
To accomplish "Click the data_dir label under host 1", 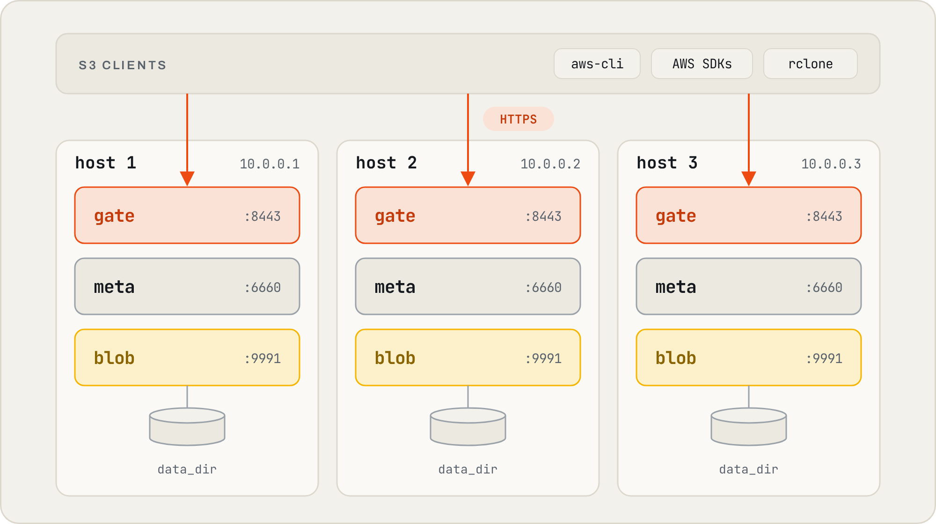I will pos(187,469).
